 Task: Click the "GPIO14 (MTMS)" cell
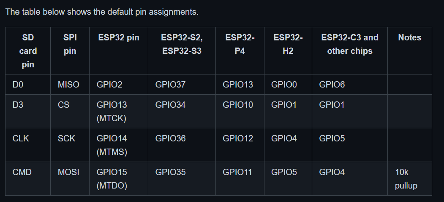112,145
